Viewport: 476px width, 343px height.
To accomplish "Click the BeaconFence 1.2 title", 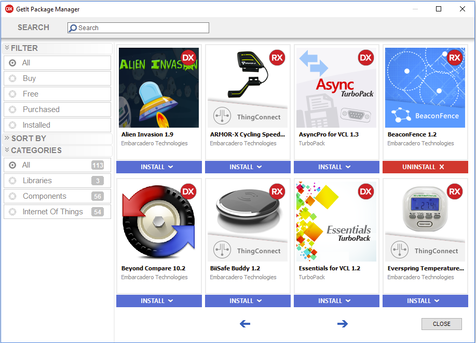I will (x=412, y=134).
